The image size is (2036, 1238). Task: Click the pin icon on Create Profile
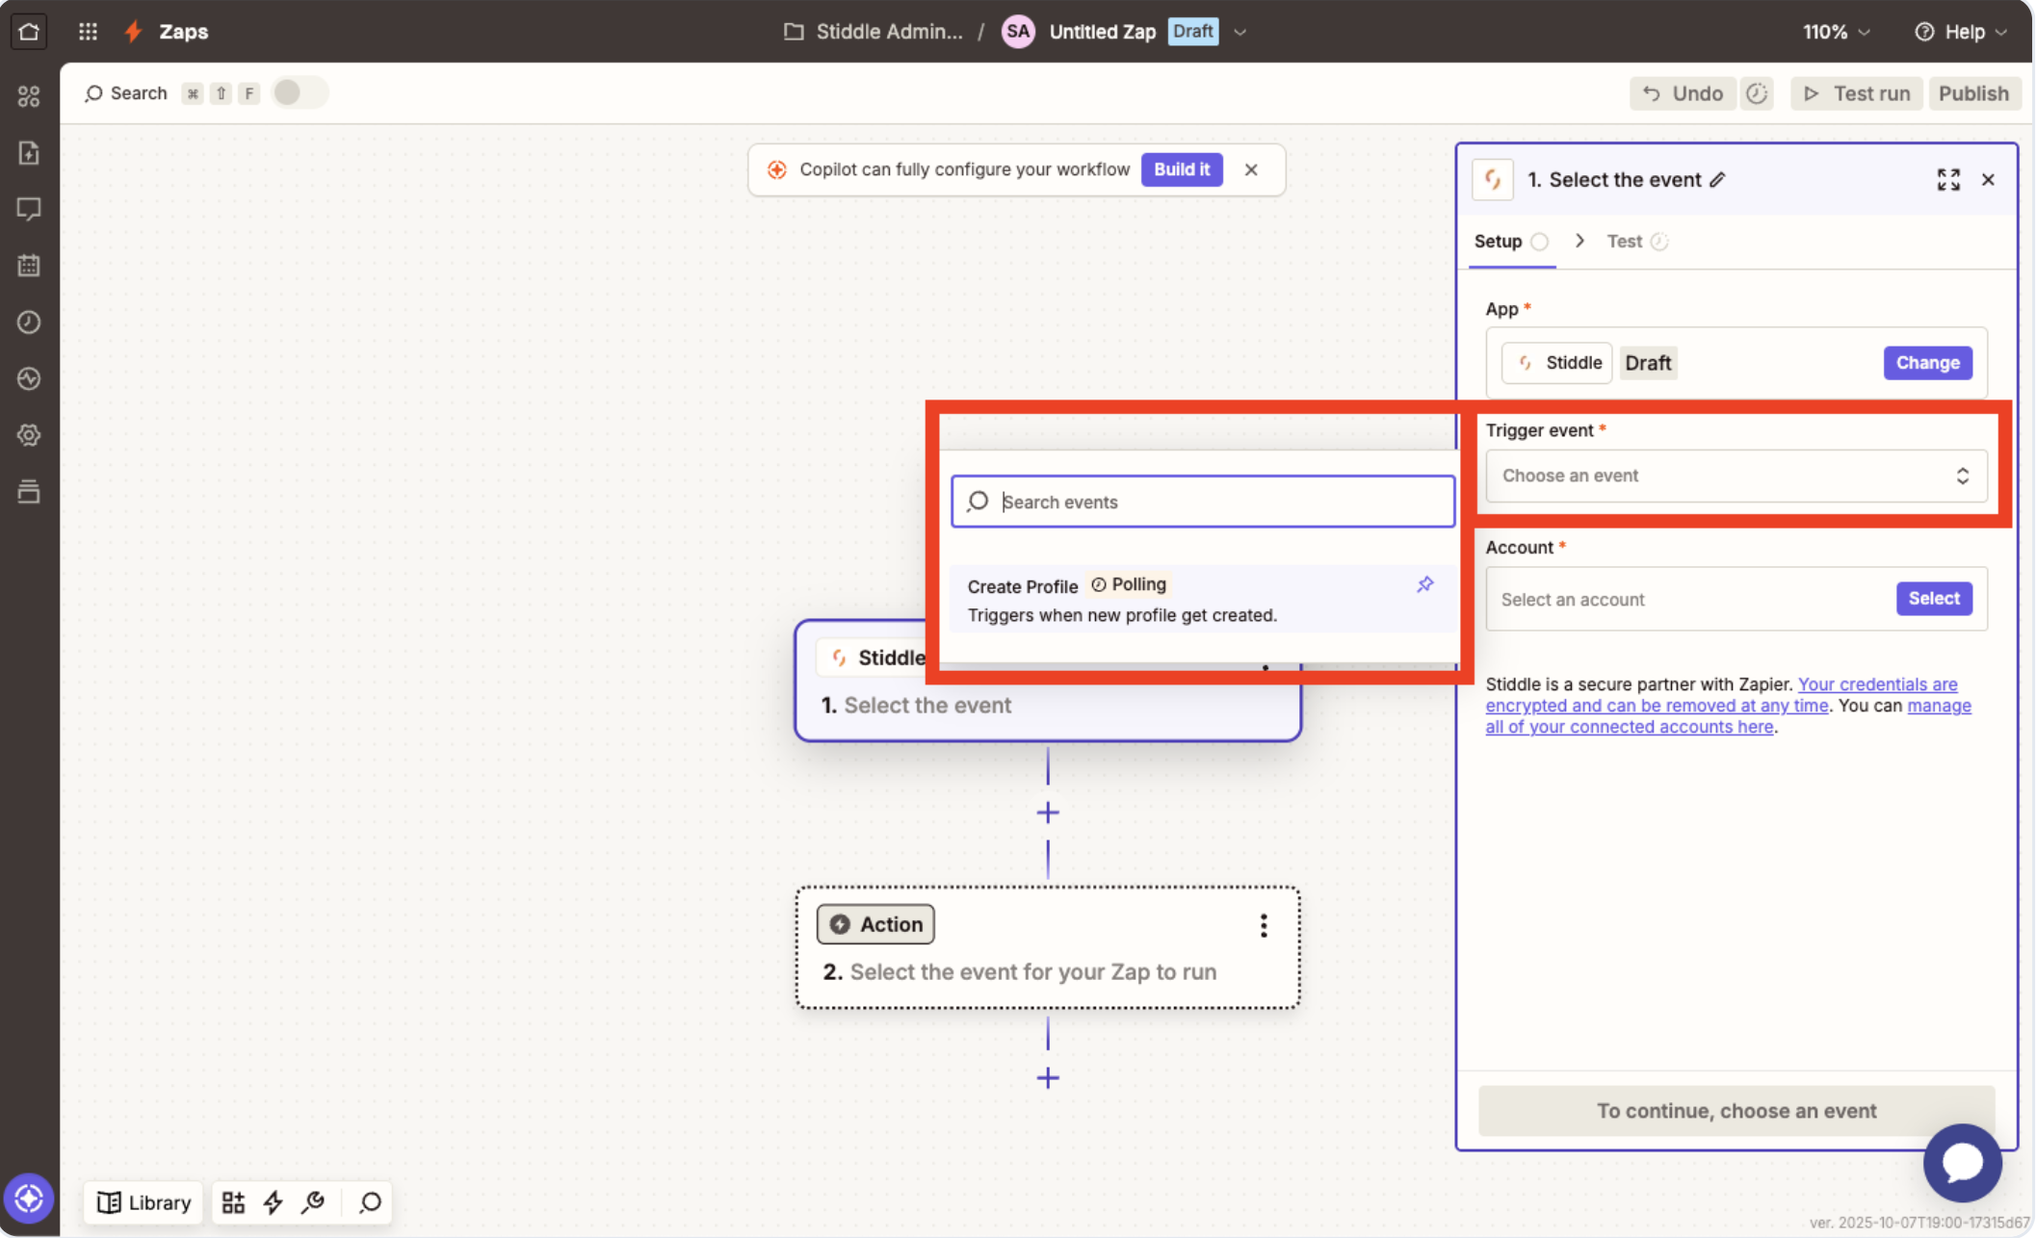1424,584
